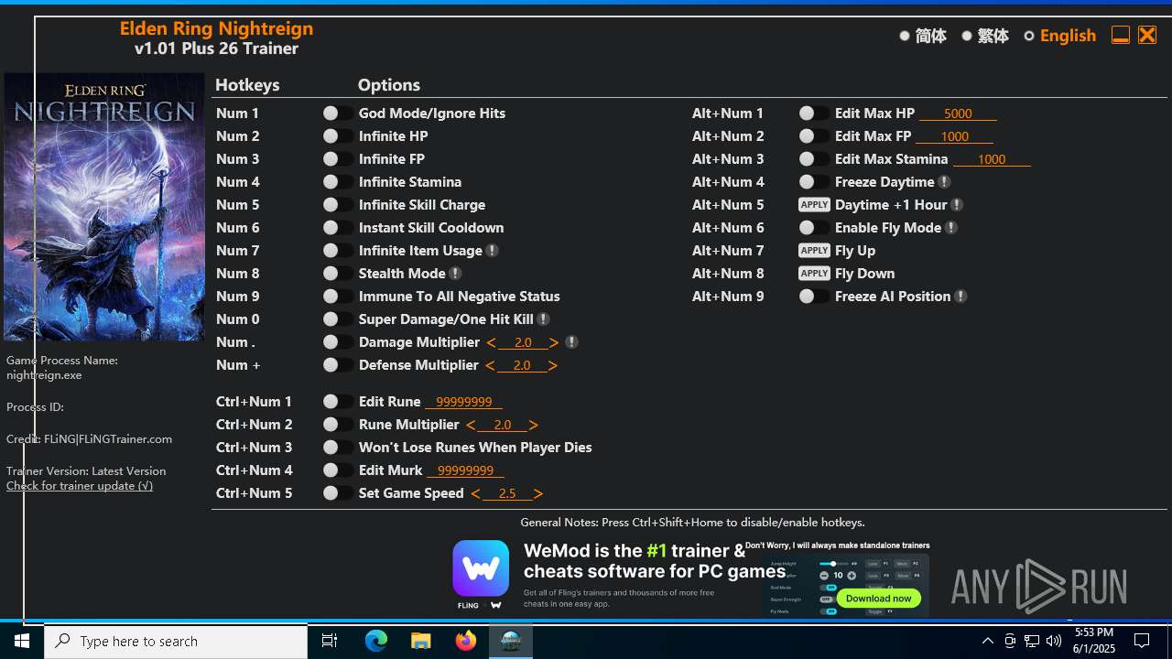
Task: Open the notification center icon
Action: [1142, 641]
